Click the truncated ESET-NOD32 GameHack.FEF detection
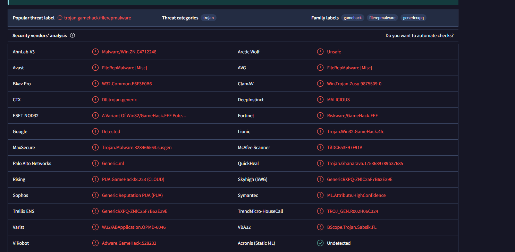This screenshot has width=515, height=252. [144, 115]
